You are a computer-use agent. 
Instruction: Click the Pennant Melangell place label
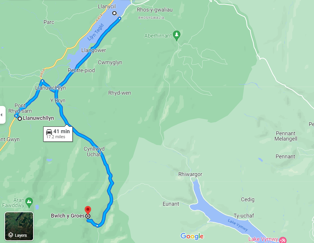(286, 136)
